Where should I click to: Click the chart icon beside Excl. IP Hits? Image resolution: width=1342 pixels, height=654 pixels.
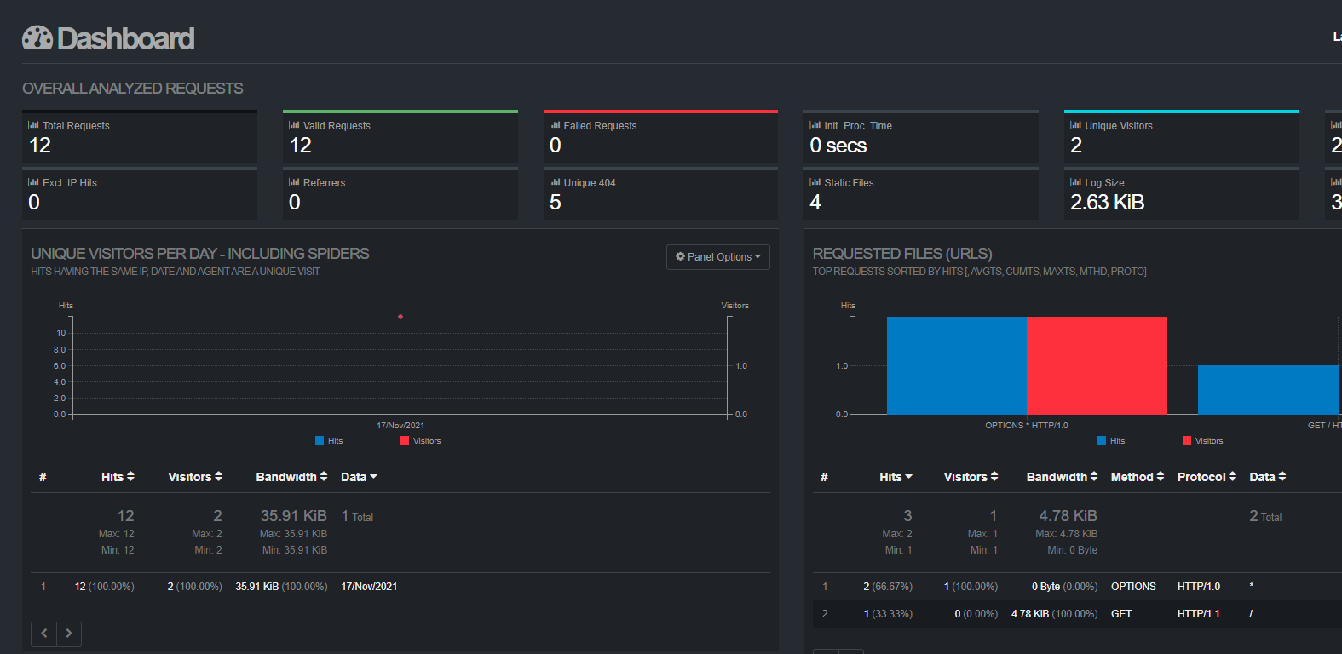pyautogui.click(x=34, y=182)
